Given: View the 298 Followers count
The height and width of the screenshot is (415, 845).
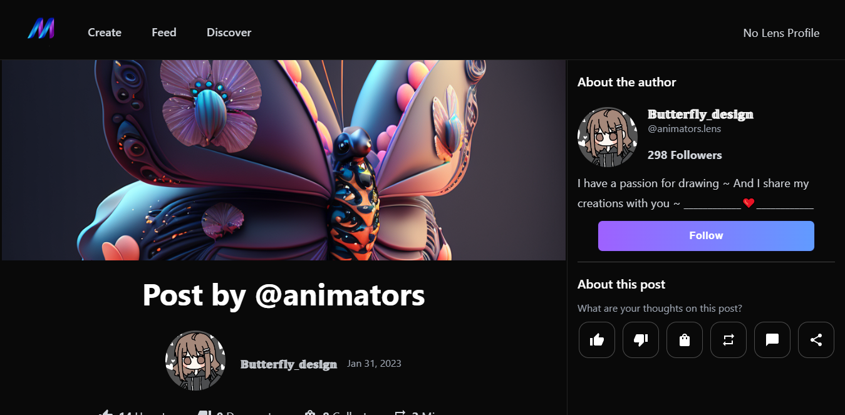Looking at the screenshot, I should (x=685, y=155).
